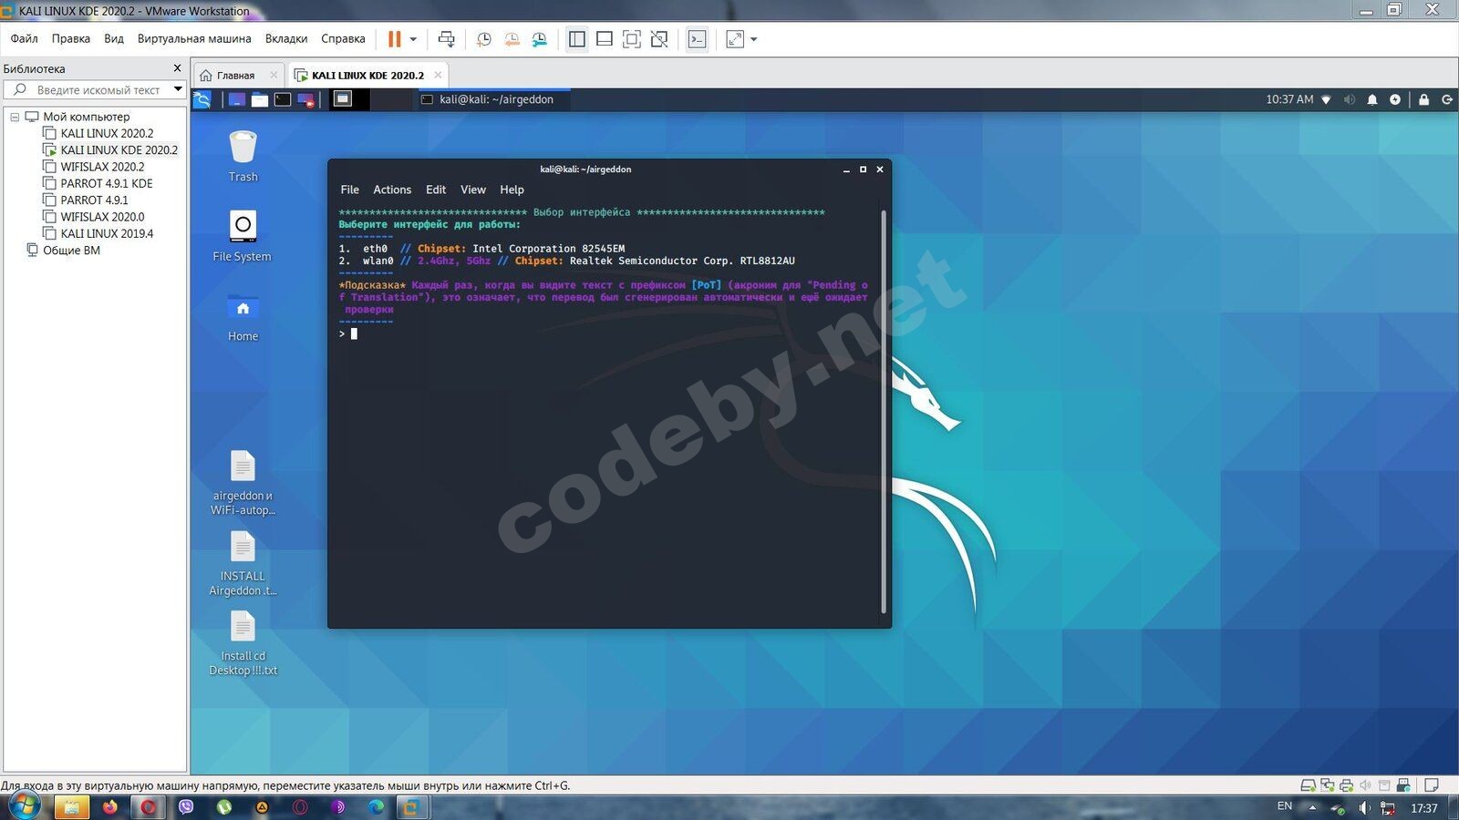Click the library search input field
Image resolution: width=1459 pixels, height=820 pixels.
[98, 90]
